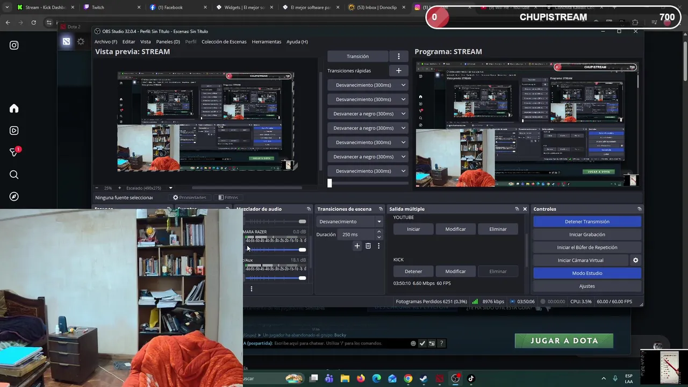Click Iniciar el Búfer de Repetición

(587, 247)
